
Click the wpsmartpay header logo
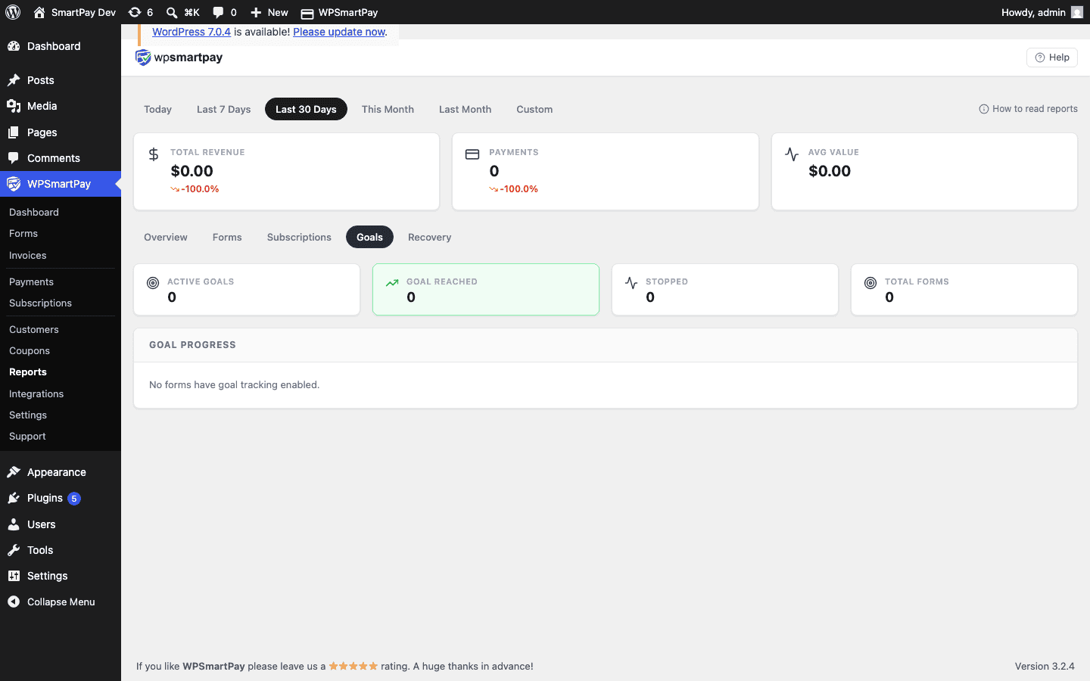click(x=179, y=58)
